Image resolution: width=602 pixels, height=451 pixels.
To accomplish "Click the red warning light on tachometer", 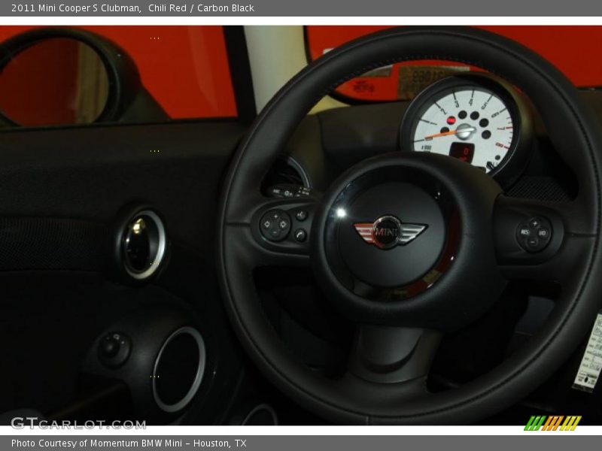I will (x=451, y=120).
